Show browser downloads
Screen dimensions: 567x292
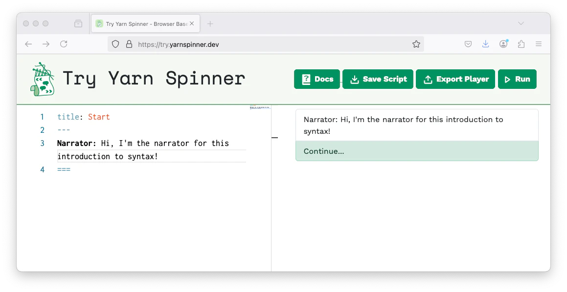(x=485, y=44)
